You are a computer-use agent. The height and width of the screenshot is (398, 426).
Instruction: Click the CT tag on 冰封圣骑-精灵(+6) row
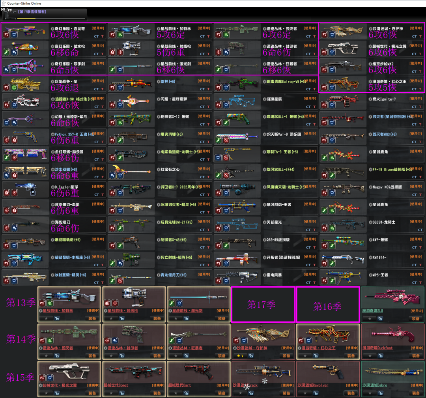(x=97, y=282)
